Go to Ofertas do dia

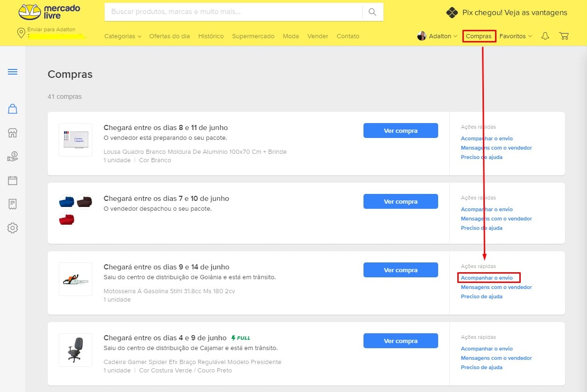(169, 36)
